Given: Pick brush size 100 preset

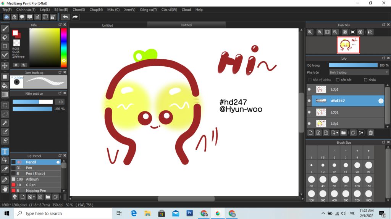Looking at the screenshot, I should [357, 181].
